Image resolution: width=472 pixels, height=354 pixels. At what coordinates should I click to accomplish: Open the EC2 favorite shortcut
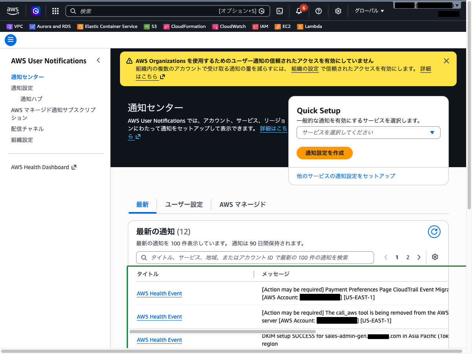(x=282, y=26)
